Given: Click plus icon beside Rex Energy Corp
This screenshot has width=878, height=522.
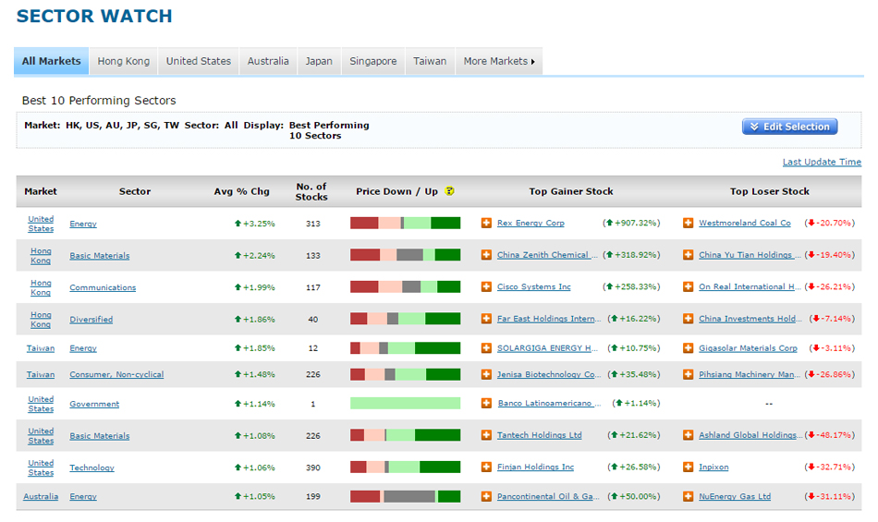Looking at the screenshot, I should (486, 224).
